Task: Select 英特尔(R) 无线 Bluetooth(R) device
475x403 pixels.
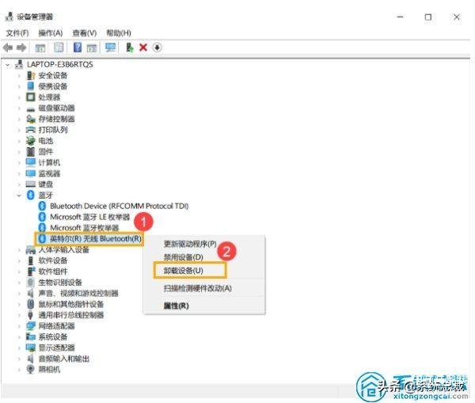Action: coord(96,239)
